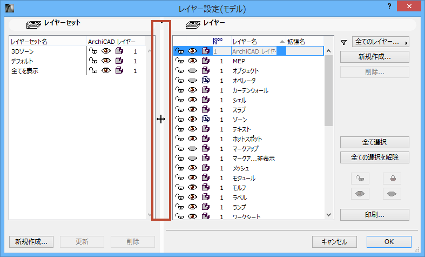
Task: Click solid/wireframe icon for MEP layer
Action: pyautogui.click(x=206, y=61)
